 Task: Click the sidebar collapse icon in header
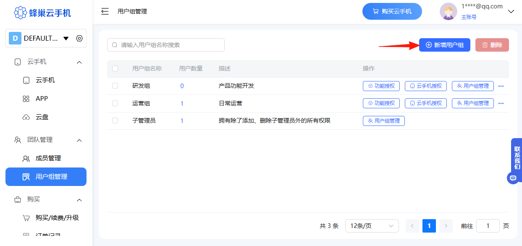(x=105, y=11)
